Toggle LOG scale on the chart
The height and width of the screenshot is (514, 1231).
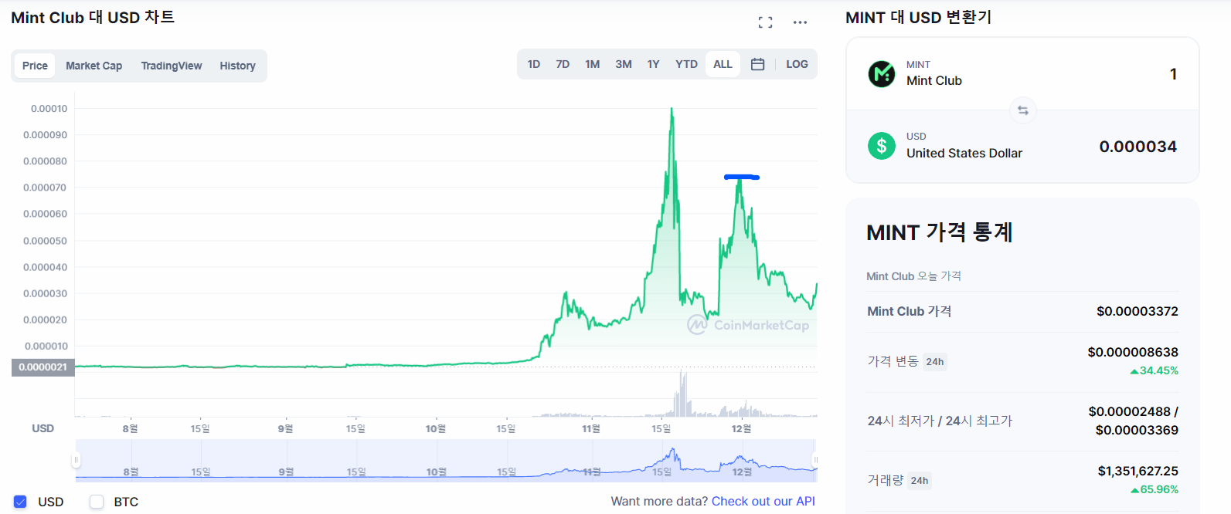797,64
